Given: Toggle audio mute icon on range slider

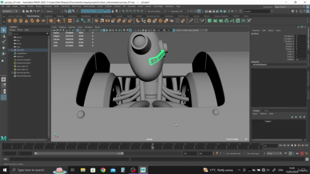Looking at the screenshot, I should pyautogui.click(x=297, y=153).
